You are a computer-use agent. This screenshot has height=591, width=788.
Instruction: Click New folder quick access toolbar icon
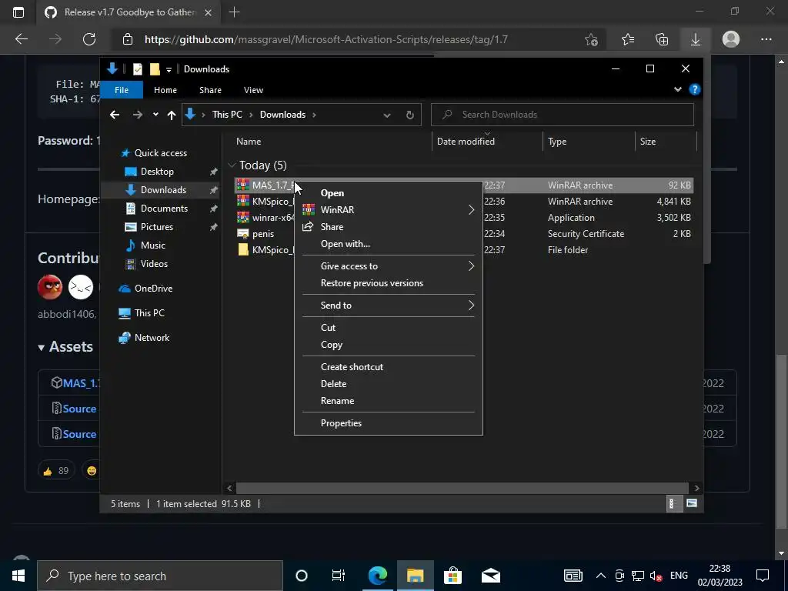(155, 68)
